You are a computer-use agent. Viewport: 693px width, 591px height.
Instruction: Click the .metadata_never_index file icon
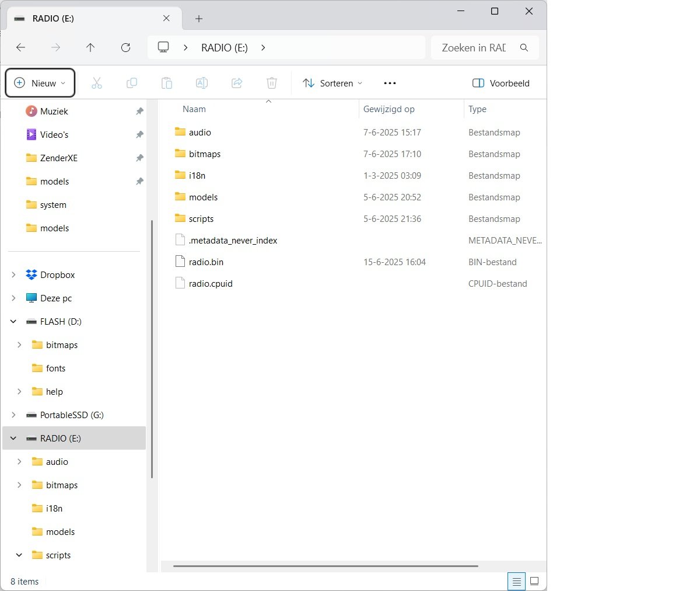pyautogui.click(x=180, y=240)
